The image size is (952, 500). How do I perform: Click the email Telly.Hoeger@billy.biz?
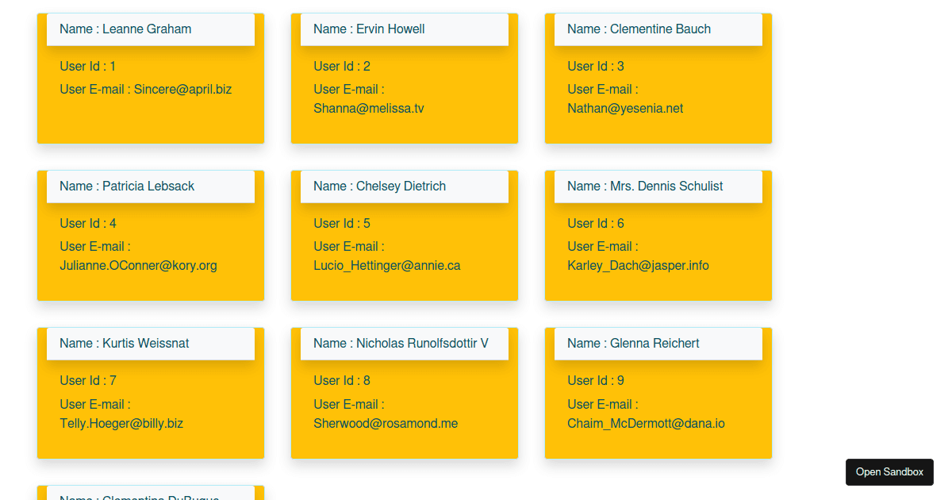coord(121,423)
